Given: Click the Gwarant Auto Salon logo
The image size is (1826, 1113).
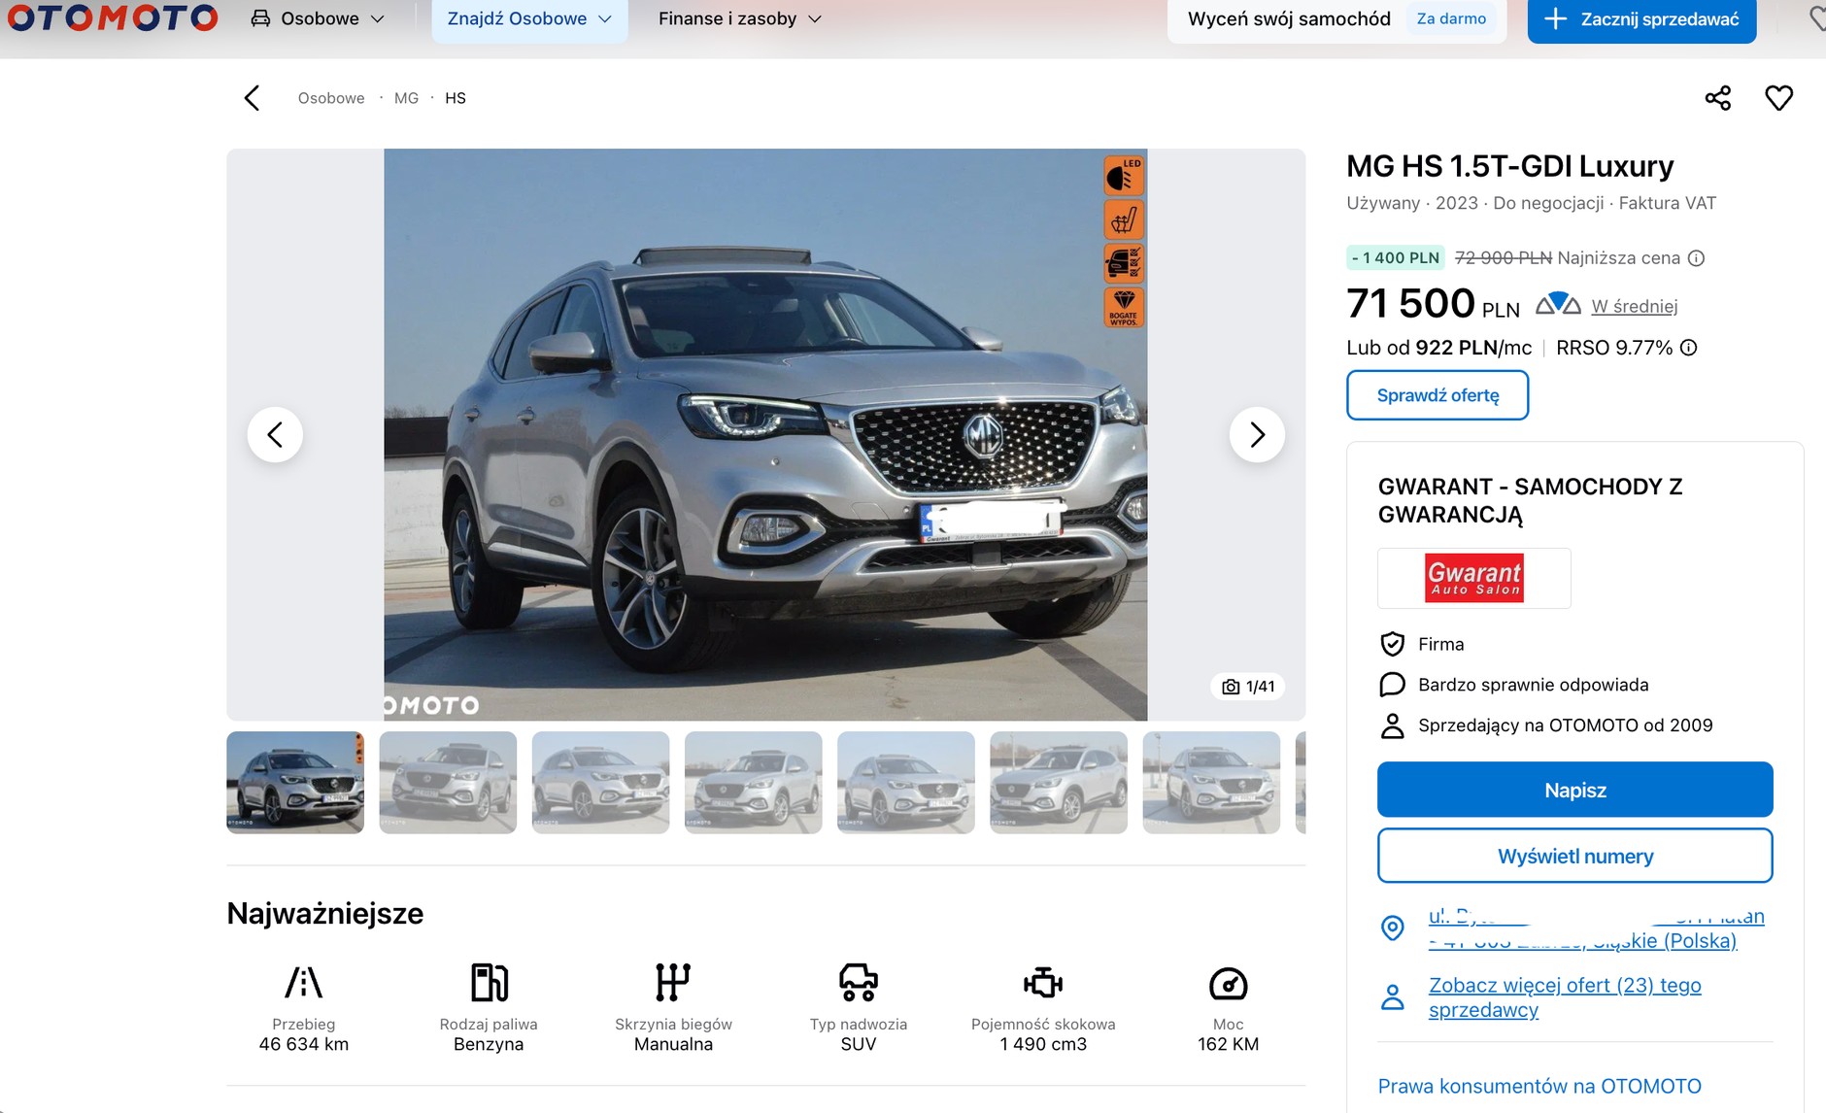Looking at the screenshot, I should click(1473, 578).
